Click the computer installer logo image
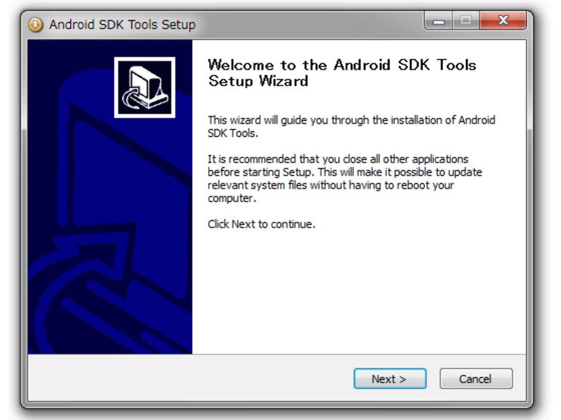Viewport: 561px width, 420px height. (x=144, y=87)
